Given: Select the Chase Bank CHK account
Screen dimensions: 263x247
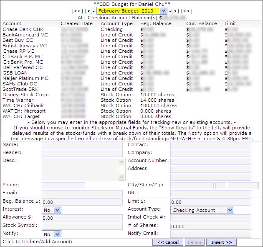Looking at the screenshot, I should 23,29.
